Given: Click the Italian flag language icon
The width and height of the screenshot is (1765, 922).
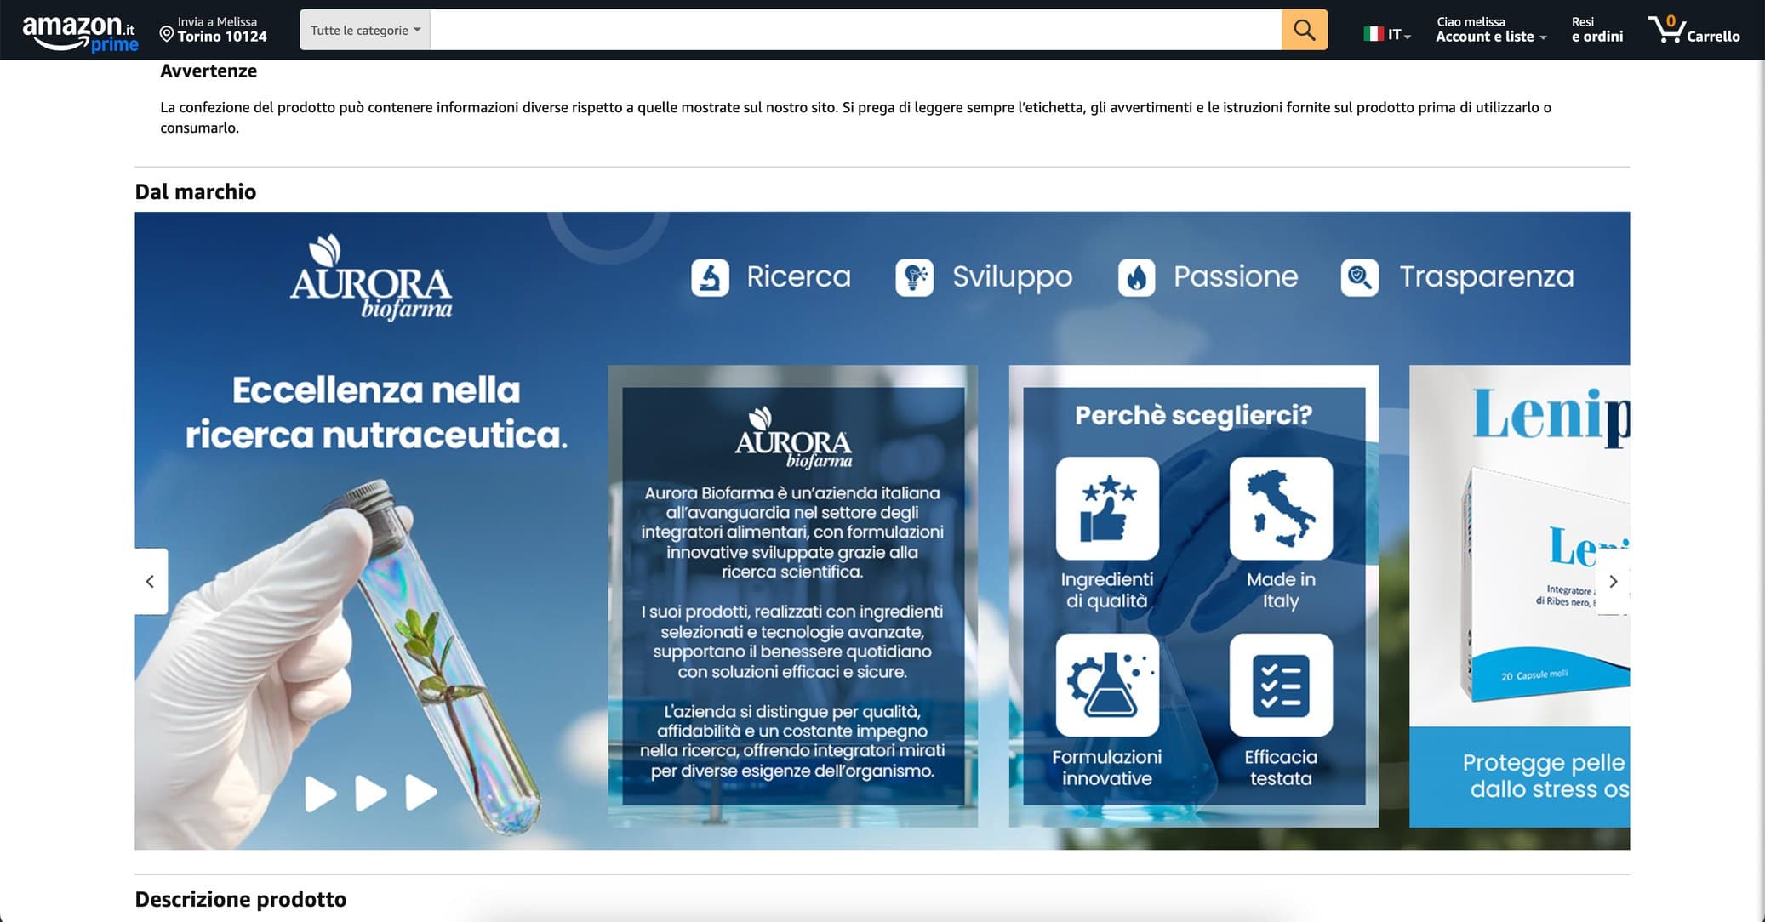Looking at the screenshot, I should click(1374, 34).
